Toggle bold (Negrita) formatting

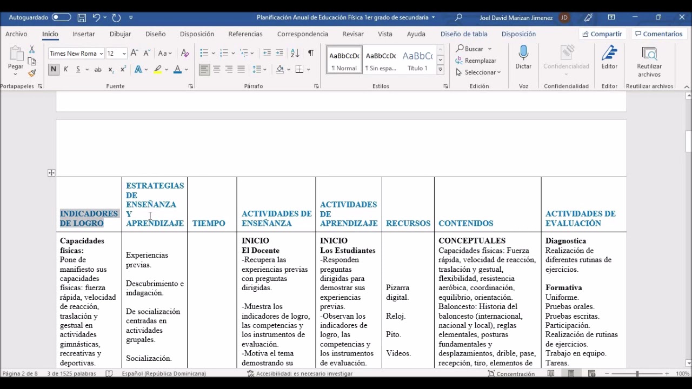53,69
